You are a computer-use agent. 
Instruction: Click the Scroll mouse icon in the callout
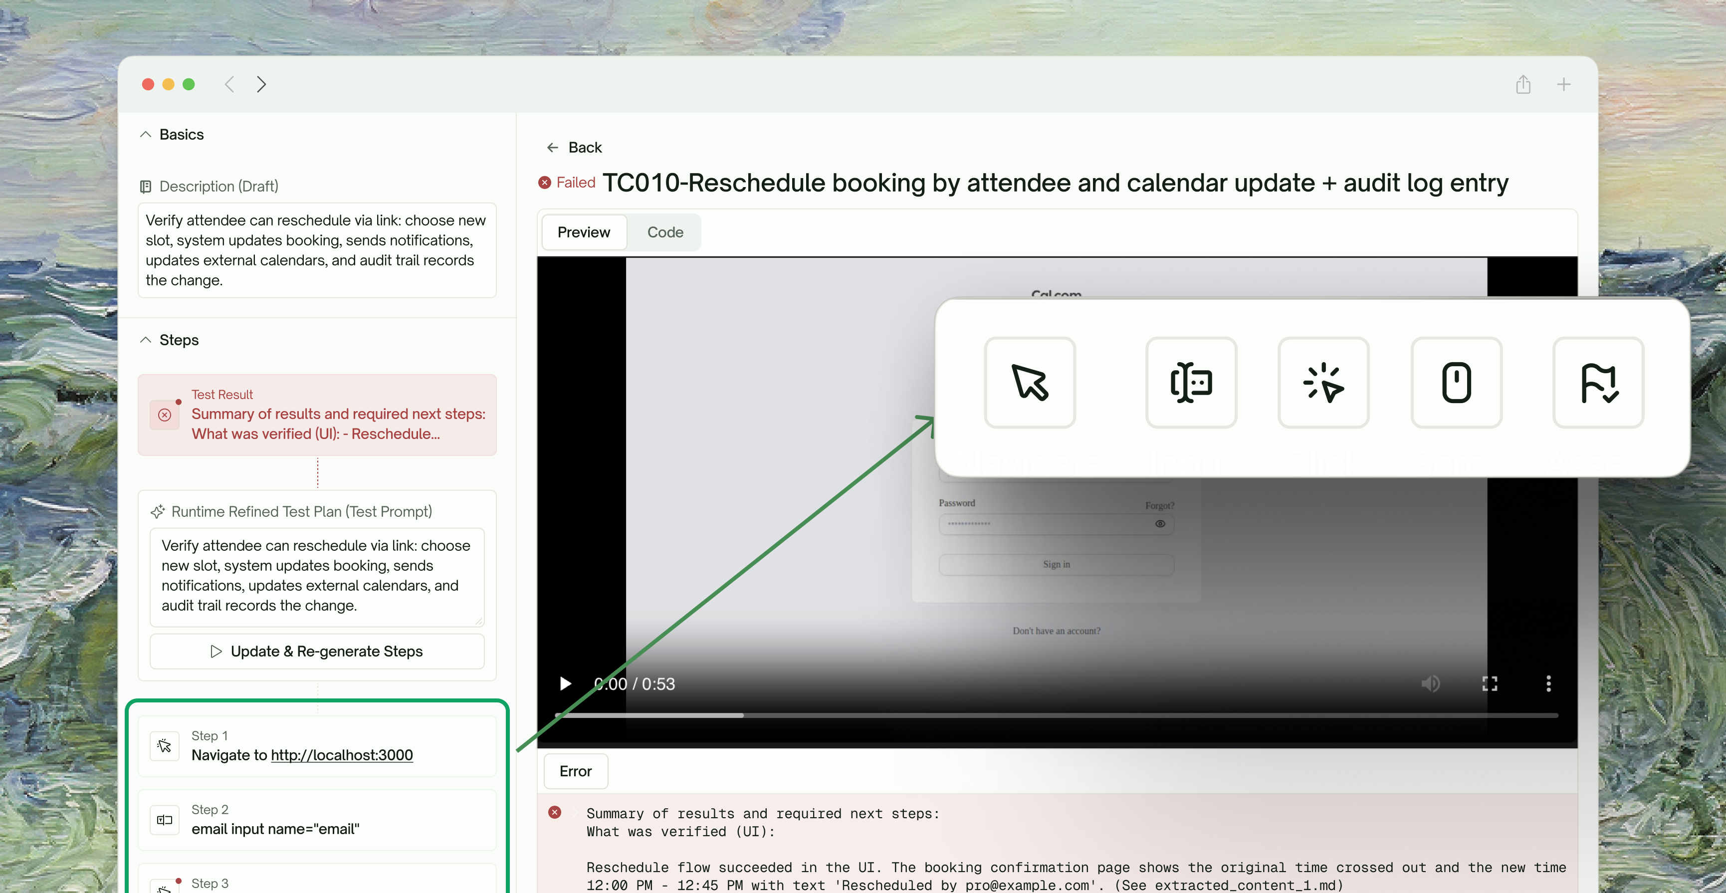click(1457, 383)
